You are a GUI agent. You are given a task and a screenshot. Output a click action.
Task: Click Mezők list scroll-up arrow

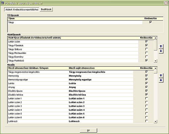coord(155,68)
